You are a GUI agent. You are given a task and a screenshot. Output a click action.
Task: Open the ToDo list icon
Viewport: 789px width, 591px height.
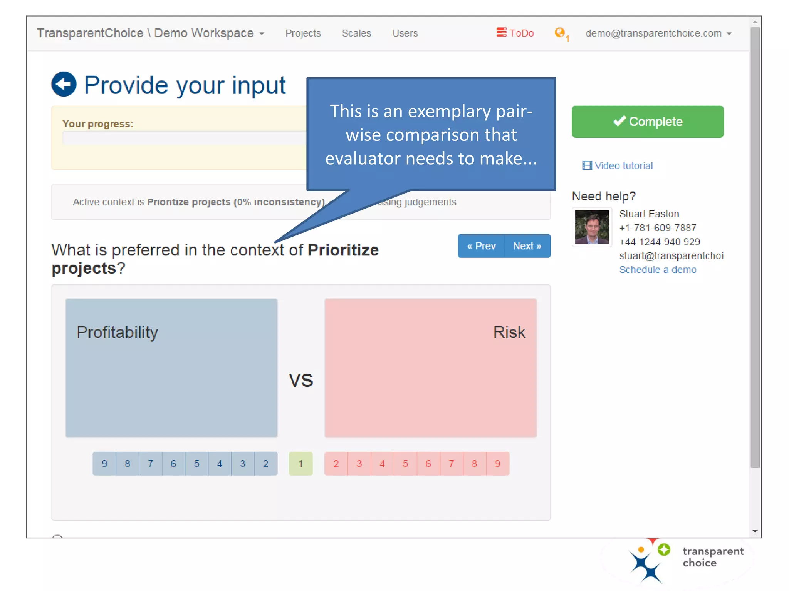tap(501, 32)
